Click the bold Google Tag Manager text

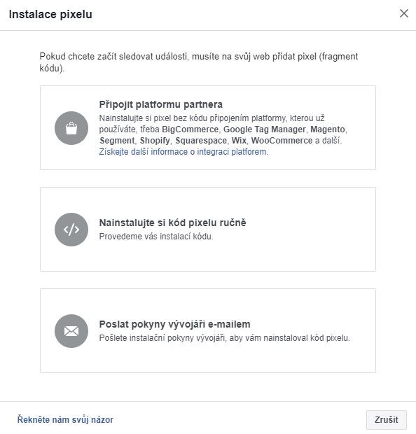[x=265, y=129]
